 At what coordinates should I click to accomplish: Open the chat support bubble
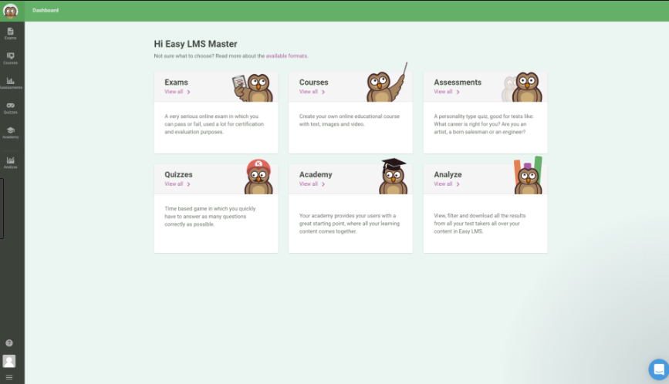pyautogui.click(x=659, y=369)
